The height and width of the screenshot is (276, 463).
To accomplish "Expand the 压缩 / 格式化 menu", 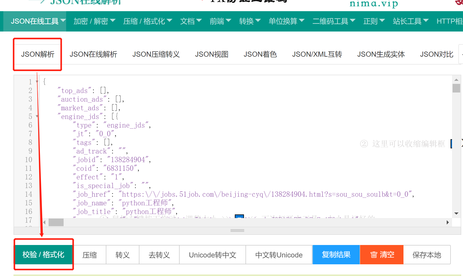I will (148, 21).
